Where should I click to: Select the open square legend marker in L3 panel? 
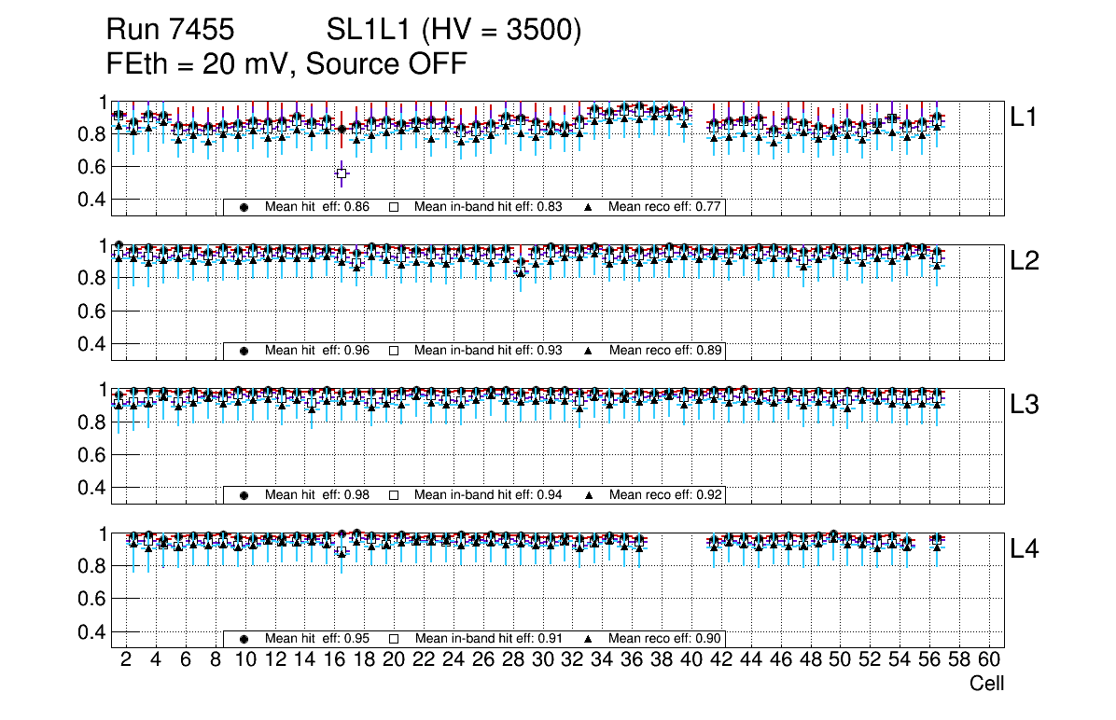[x=394, y=495]
